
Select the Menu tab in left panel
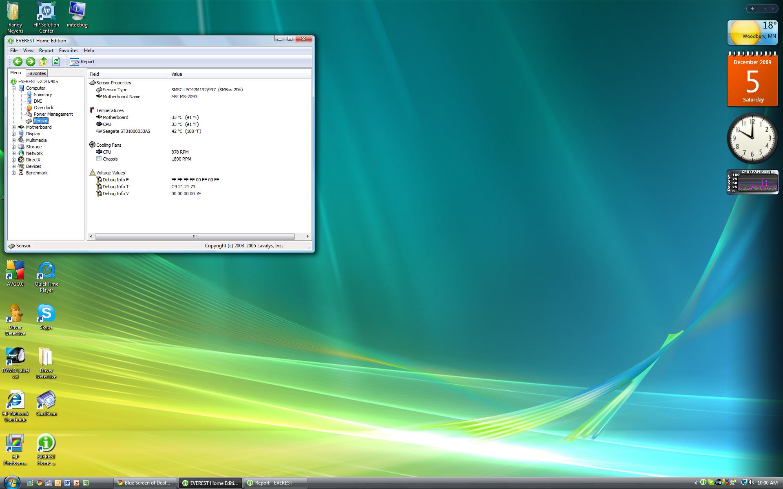[x=16, y=73]
